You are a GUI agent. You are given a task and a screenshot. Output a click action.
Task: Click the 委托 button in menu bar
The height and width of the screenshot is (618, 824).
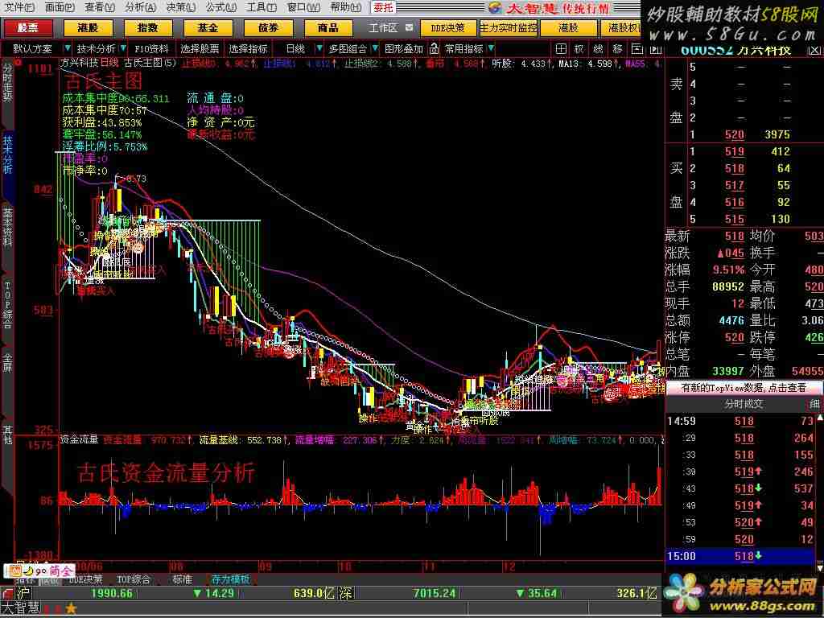click(x=383, y=7)
